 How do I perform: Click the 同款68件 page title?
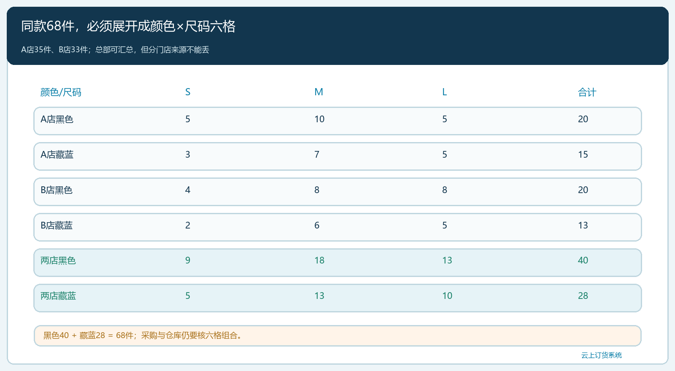point(128,27)
